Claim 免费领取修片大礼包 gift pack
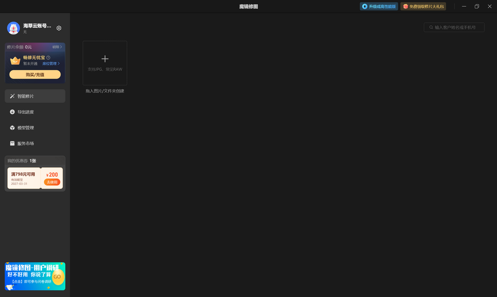The width and height of the screenshot is (497, 297). (423, 6)
